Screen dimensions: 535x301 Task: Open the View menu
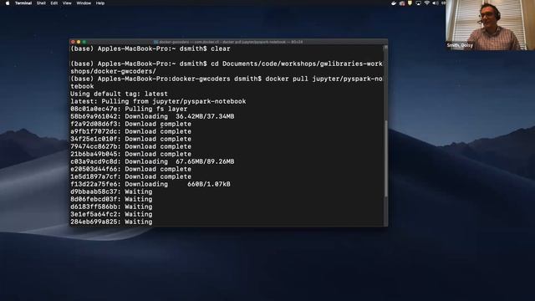(67, 3)
